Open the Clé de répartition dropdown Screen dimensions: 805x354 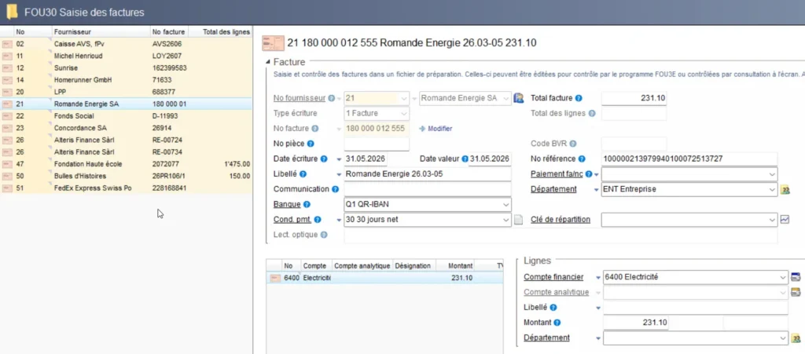click(x=772, y=220)
